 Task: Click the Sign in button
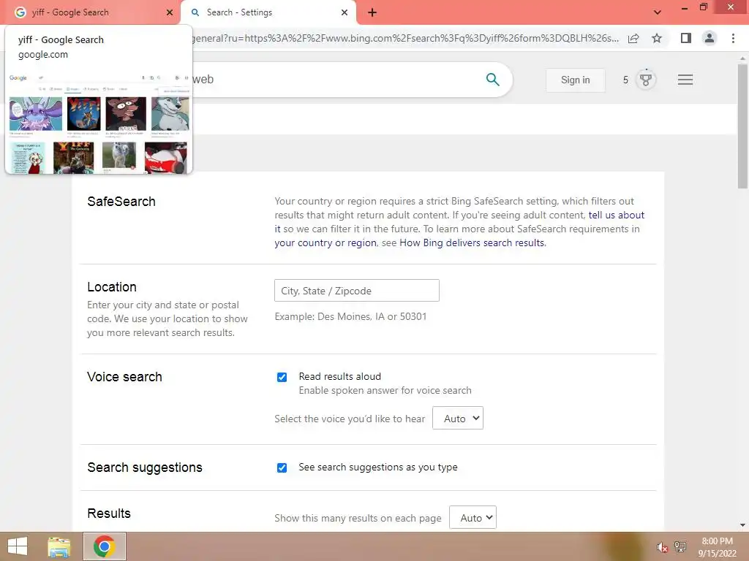[x=575, y=80]
